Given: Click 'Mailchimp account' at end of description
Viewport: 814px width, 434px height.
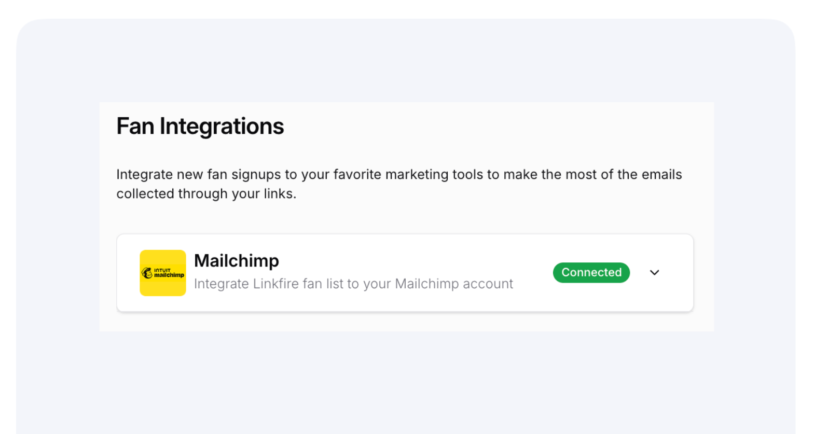Looking at the screenshot, I should 454,284.
